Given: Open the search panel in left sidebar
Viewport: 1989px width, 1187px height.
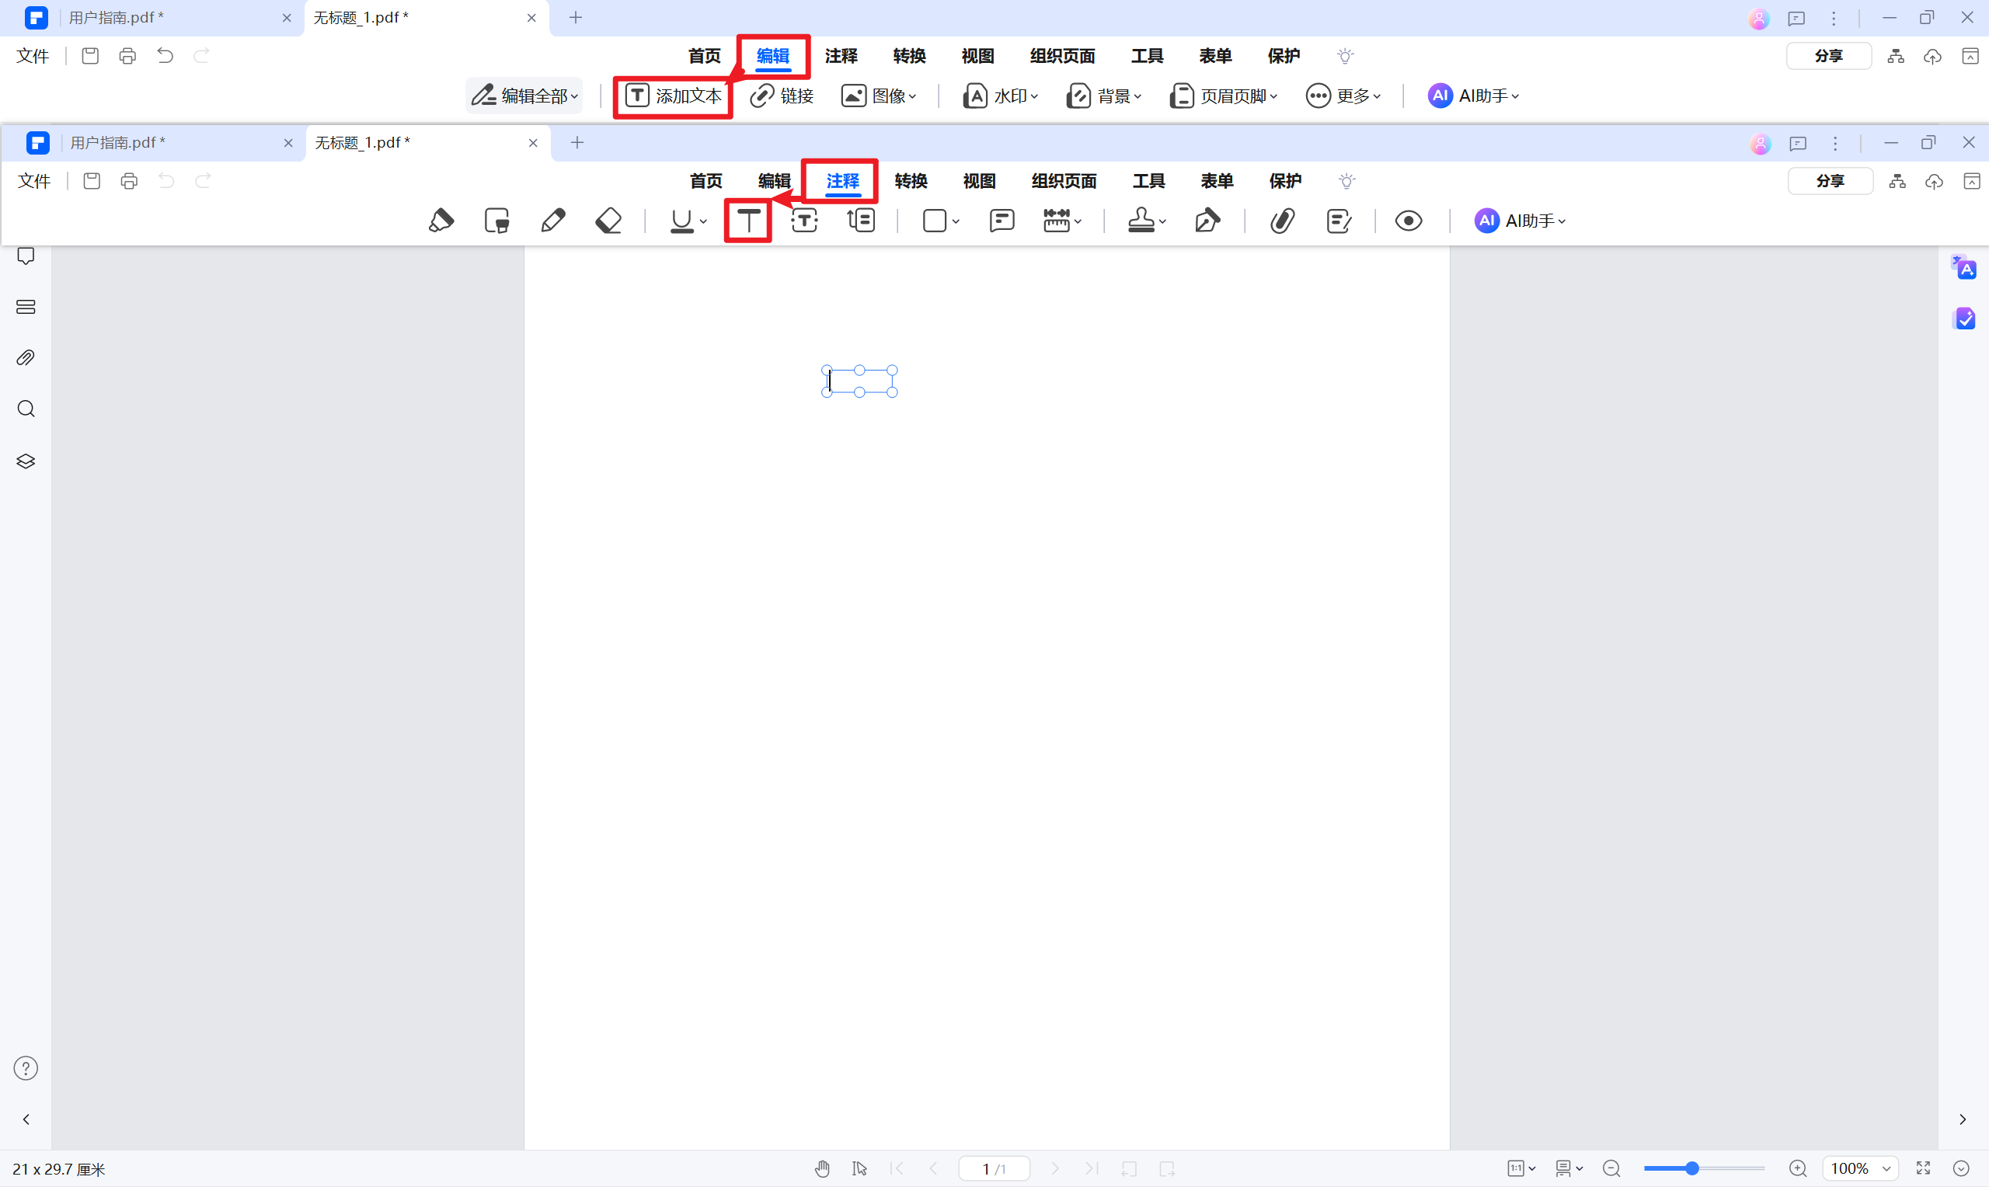Looking at the screenshot, I should 26,409.
